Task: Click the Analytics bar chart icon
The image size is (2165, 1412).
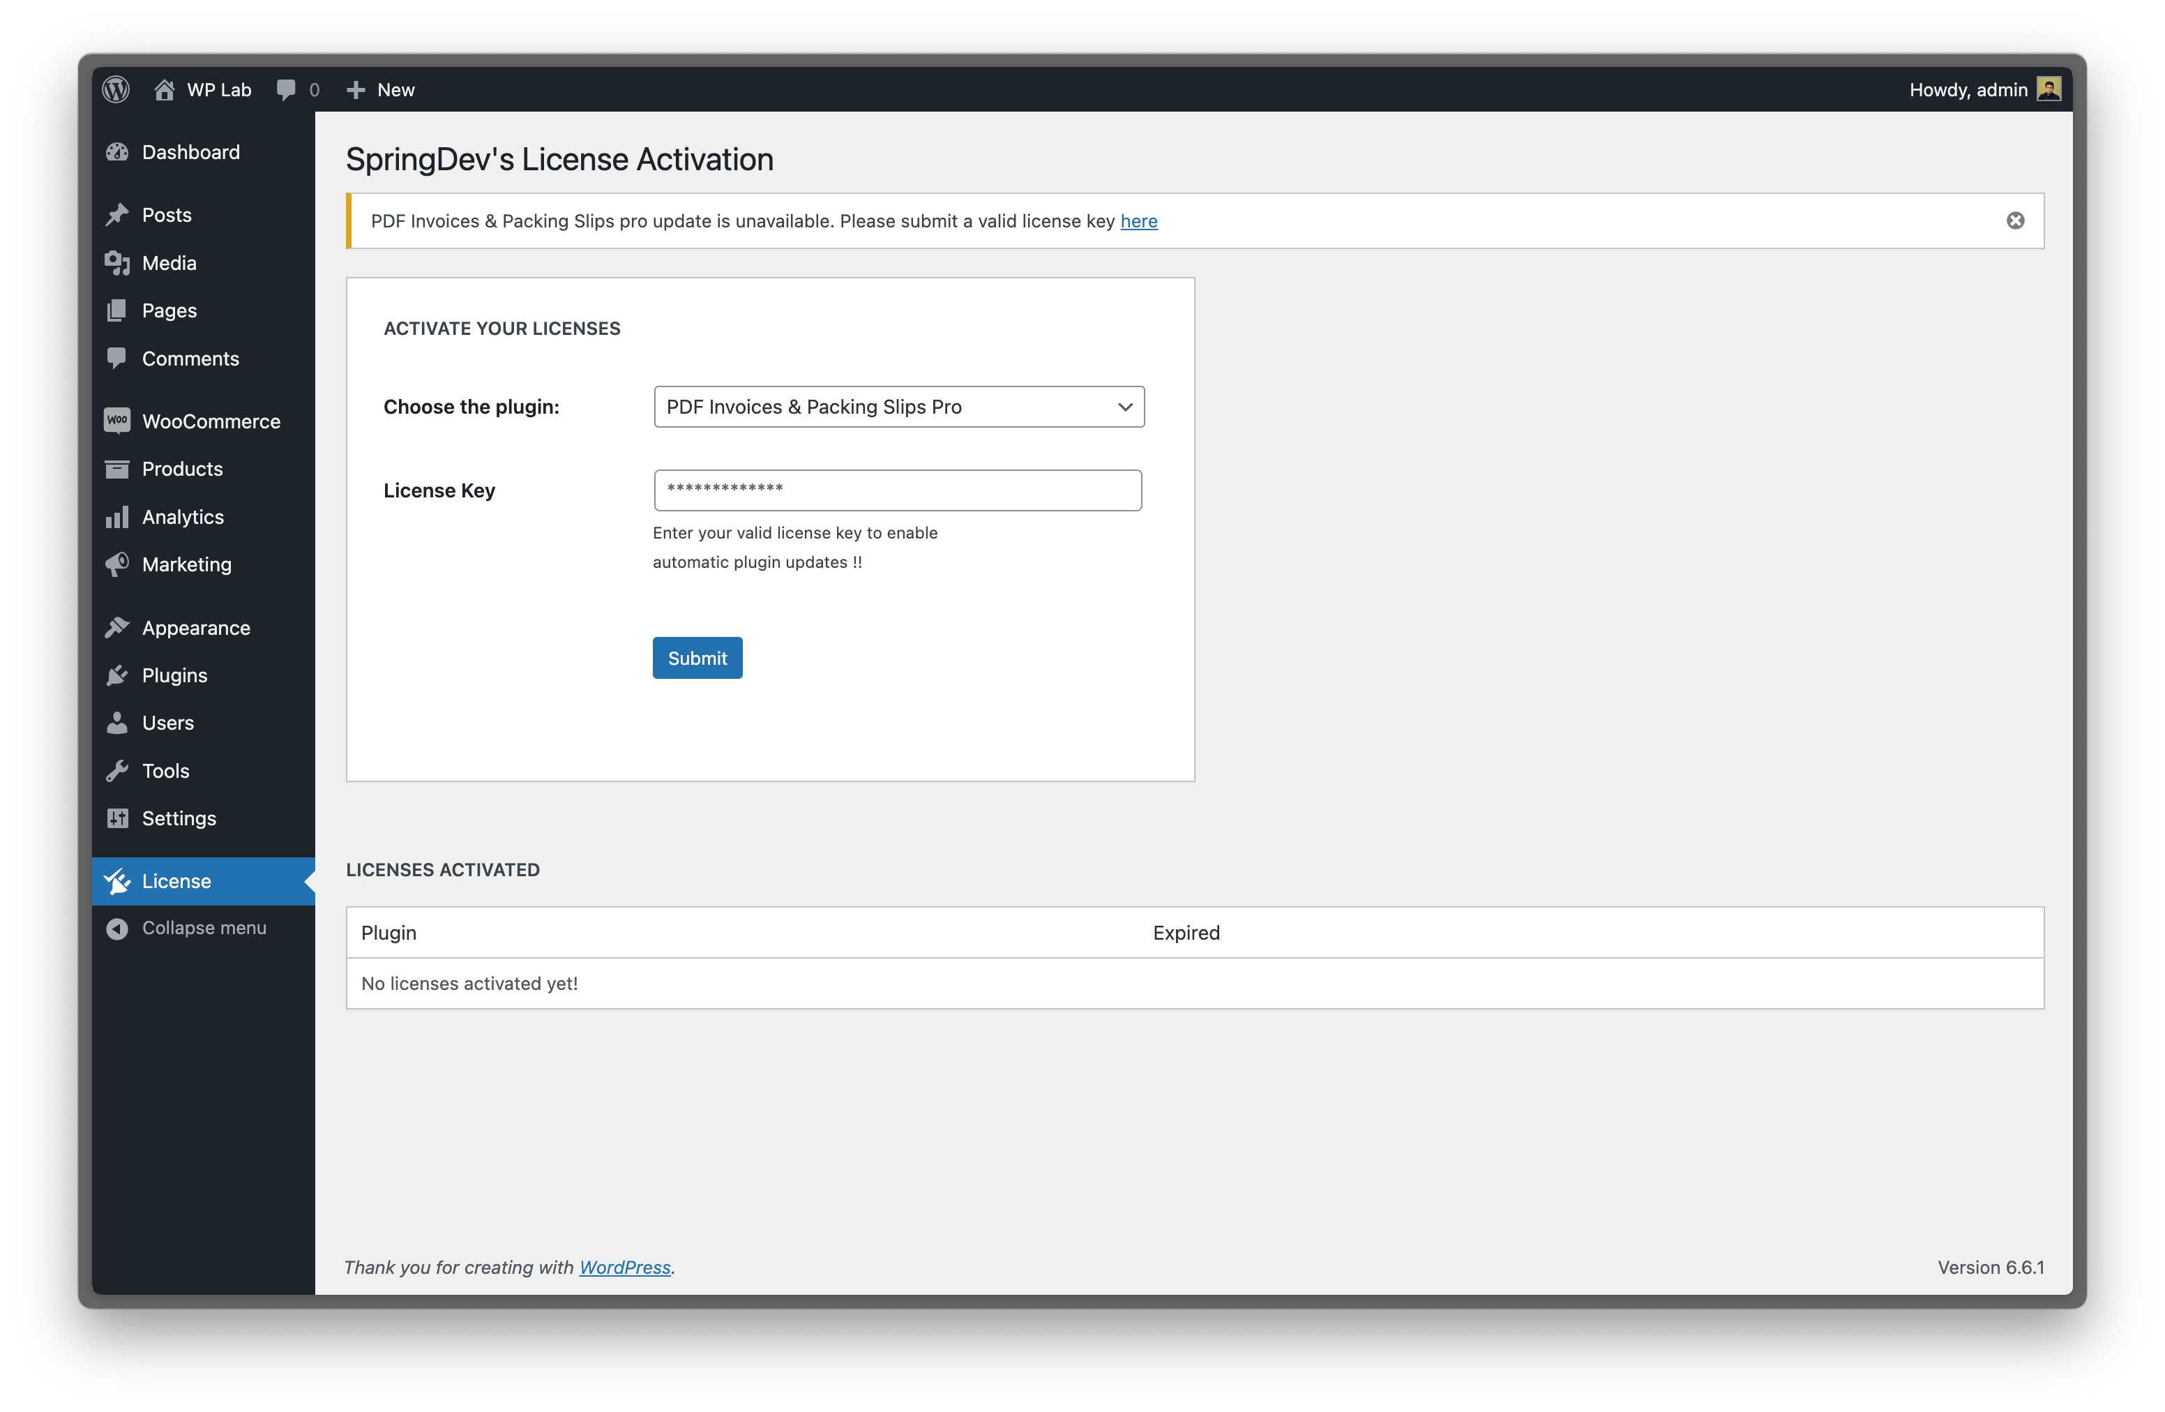Action: (x=117, y=517)
